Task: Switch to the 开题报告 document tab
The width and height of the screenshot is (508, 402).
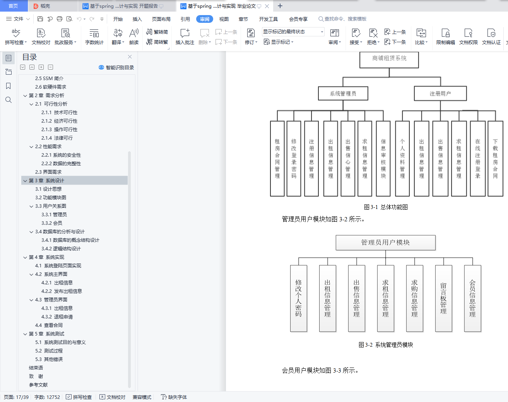Action: (127, 6)
